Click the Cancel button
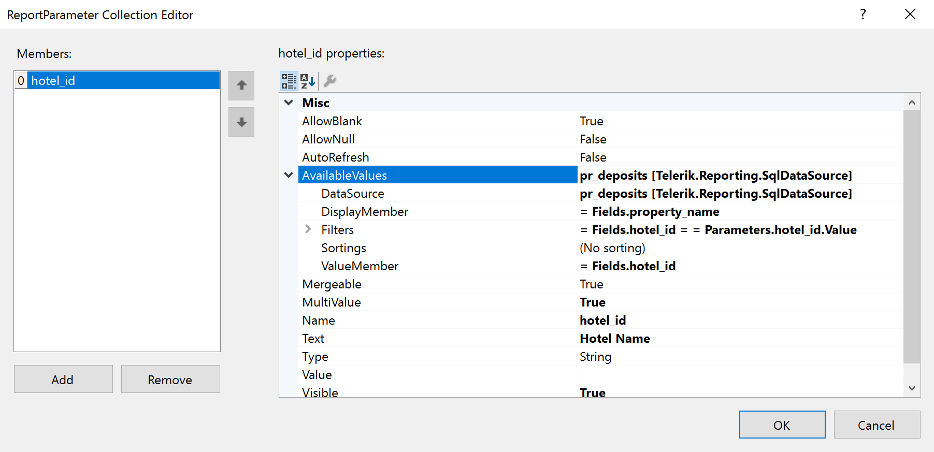 [876, 425]
